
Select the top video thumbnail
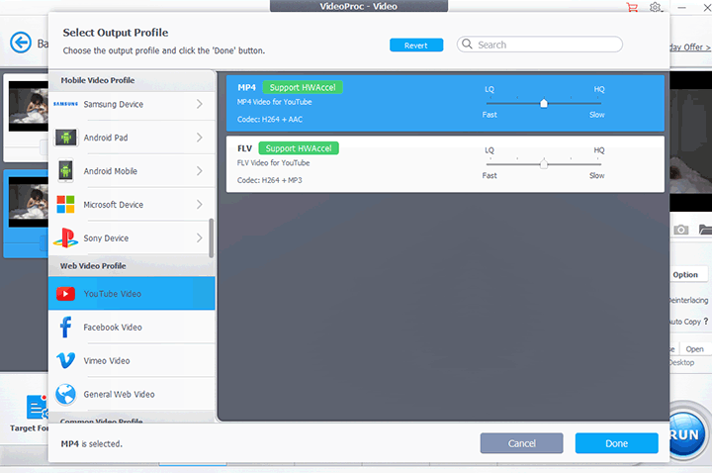[28, 106]
